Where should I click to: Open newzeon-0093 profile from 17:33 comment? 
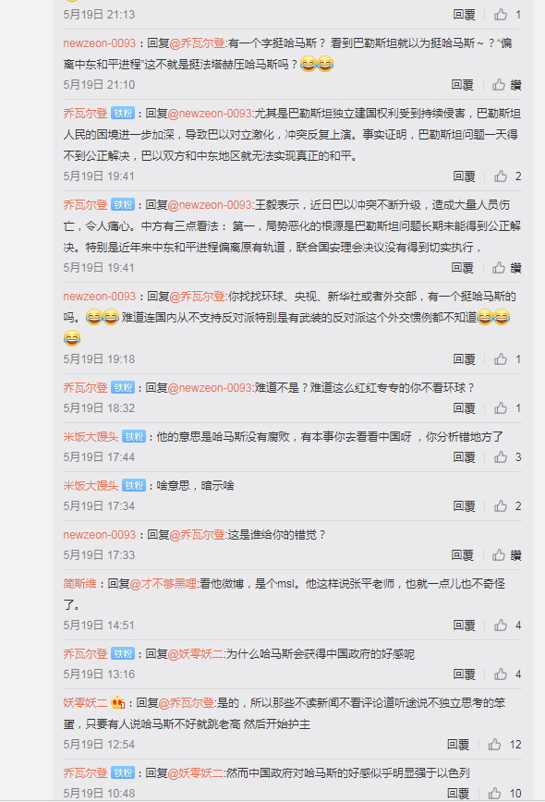(100, 535)
